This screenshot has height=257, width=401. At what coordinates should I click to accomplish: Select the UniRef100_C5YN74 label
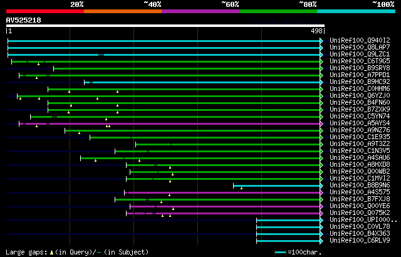pos(360,117)
